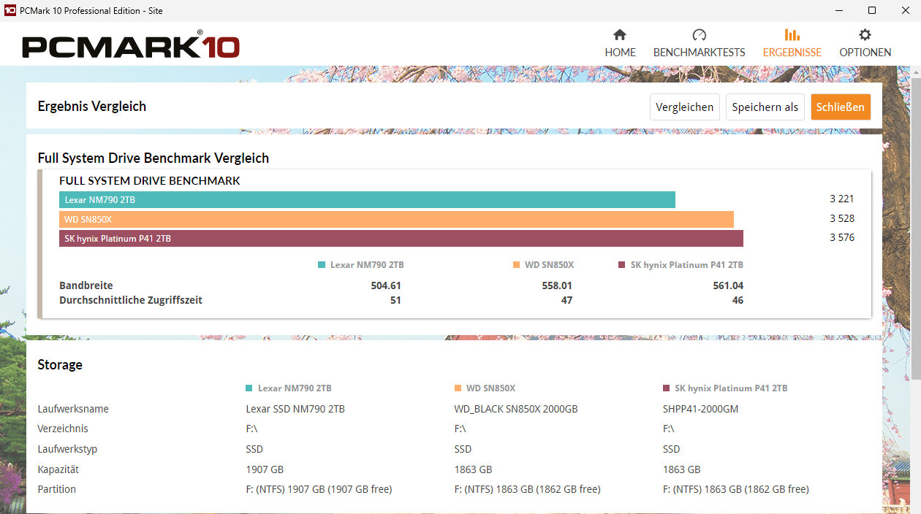Click the teal Lexar legend swatch in the benchmark panel
The width and height of the screenshot is (921, 514).
point(322,265)
